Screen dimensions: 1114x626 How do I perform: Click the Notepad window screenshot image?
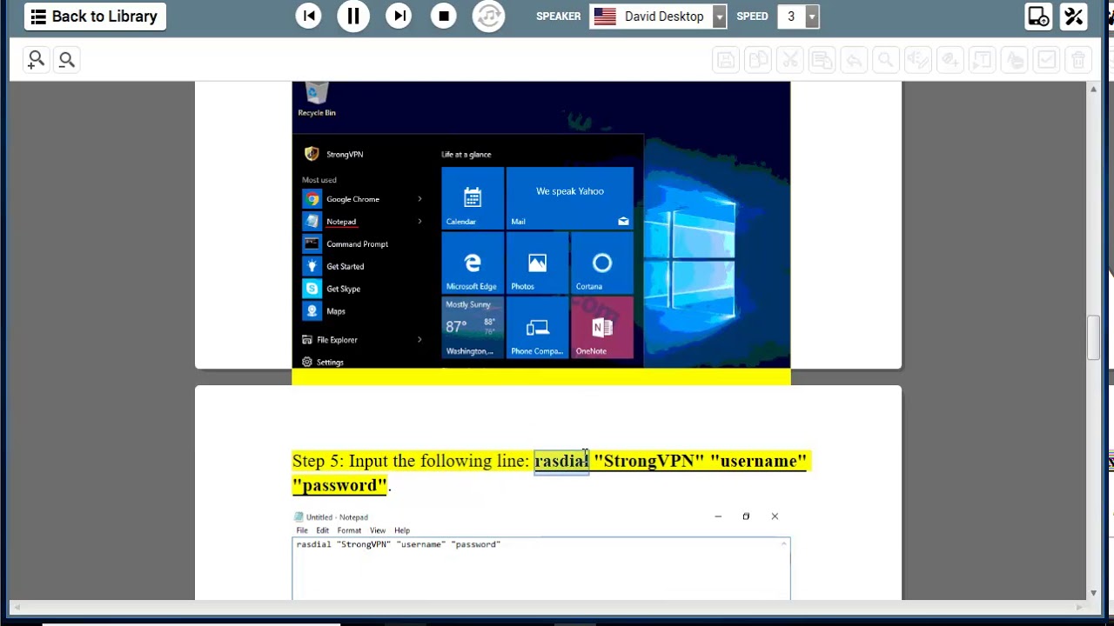pos(541,555)
